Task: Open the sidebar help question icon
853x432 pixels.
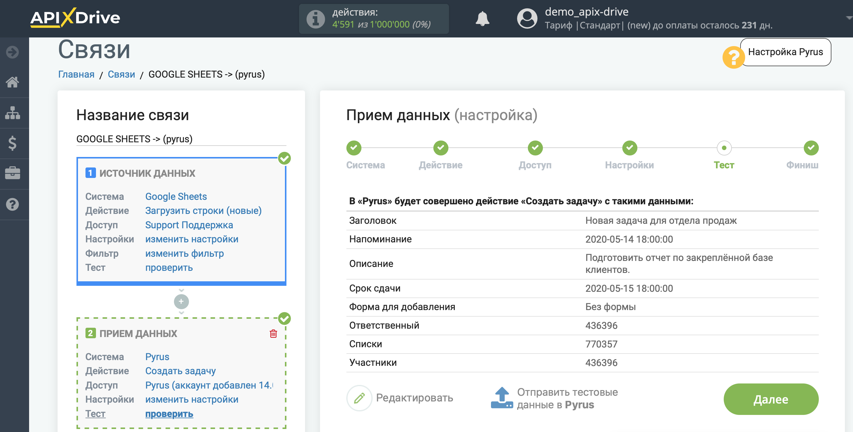Action: [x=13, y=204]
